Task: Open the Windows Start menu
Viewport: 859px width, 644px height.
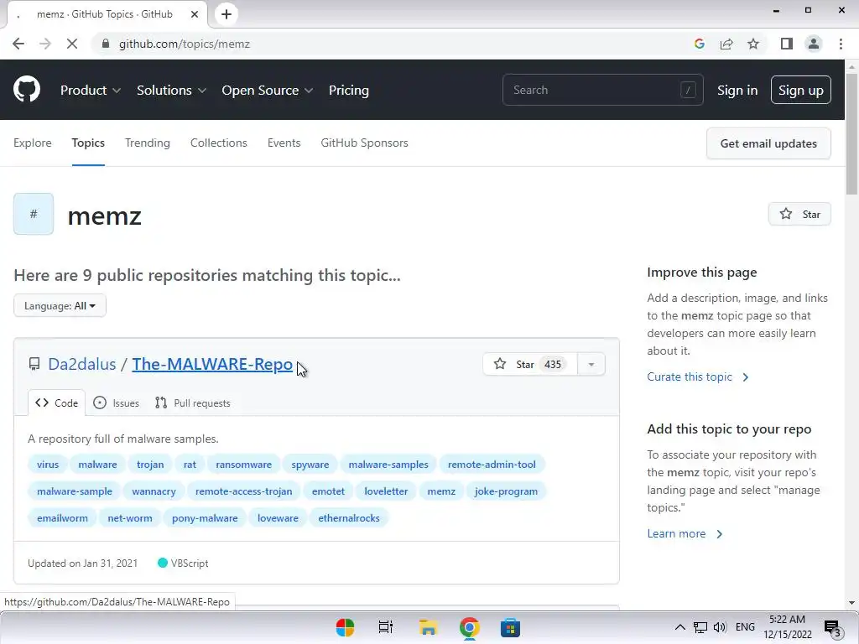Action: tap(345, 627)
